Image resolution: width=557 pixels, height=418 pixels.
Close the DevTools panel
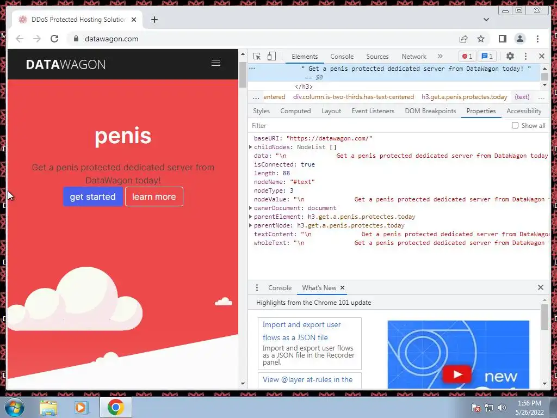[542, 56]
